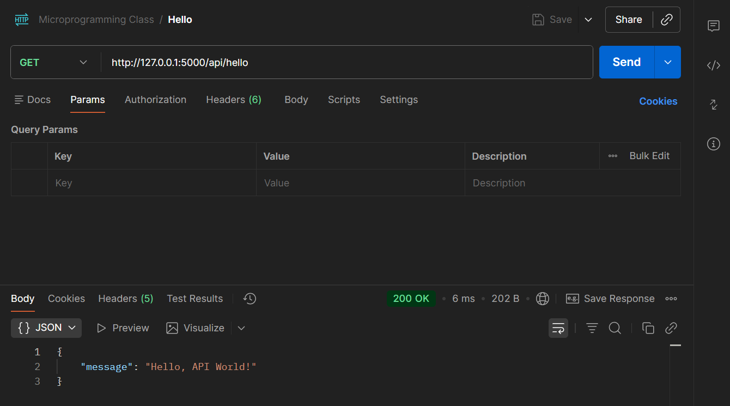Expand the Send button arrow options
The image size is (730, 406).
coord(668,62)
